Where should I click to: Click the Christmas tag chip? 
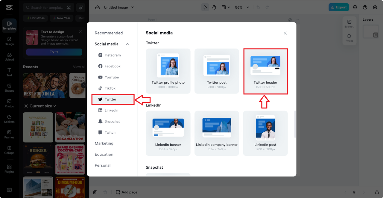(35, 18)
